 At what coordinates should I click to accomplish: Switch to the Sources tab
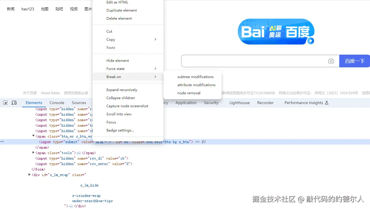[x=79, y=103]
